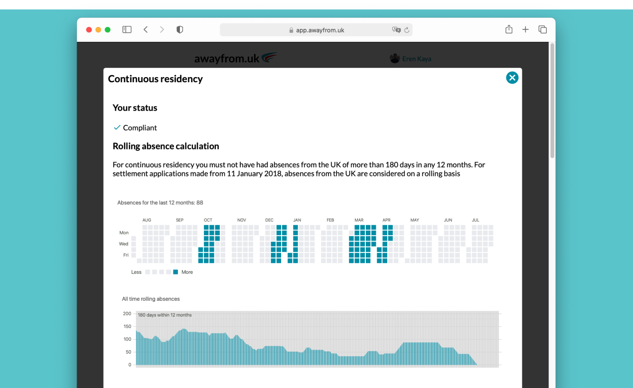Click the 100 axis value
The image size is (633, 388).
click(x=127, y=339)
